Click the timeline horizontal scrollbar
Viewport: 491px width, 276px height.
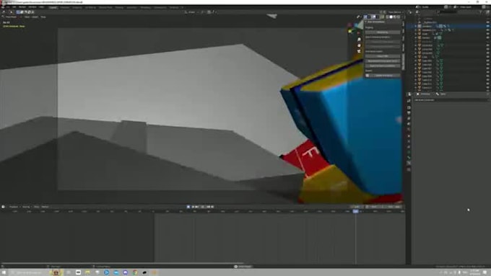tap(122, 263)
